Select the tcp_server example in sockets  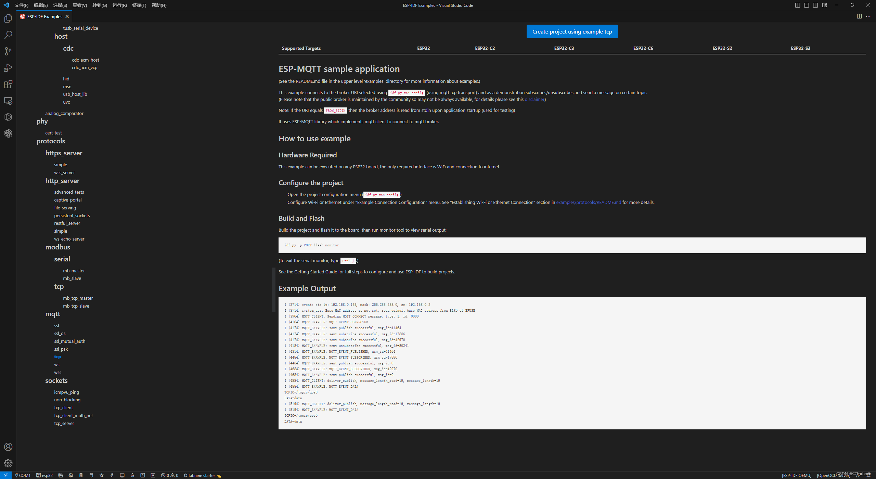tap(64, 423)
